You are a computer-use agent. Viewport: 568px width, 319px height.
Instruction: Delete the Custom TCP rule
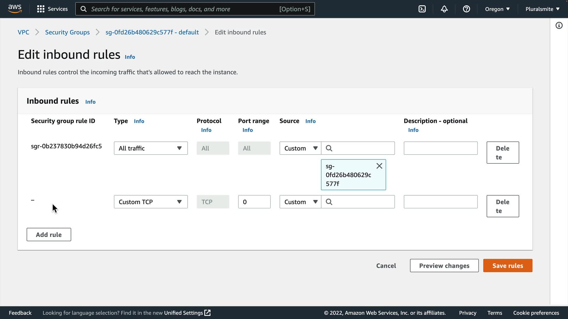pyautogui.click(x=503, y=206)
